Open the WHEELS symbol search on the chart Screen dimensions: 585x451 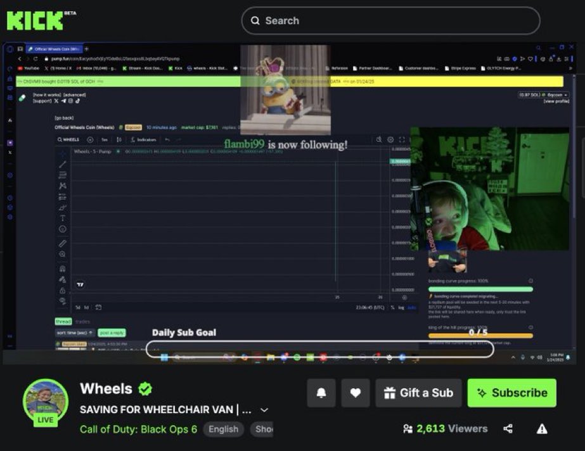click(68, 139)
